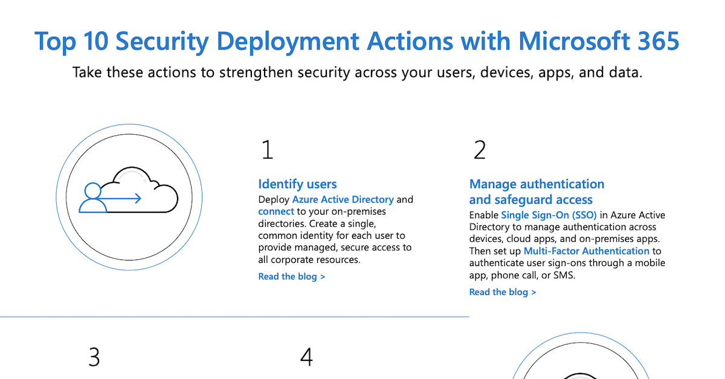Open the Azure Active Directory link
725x379 pixels.
[343, 199]
